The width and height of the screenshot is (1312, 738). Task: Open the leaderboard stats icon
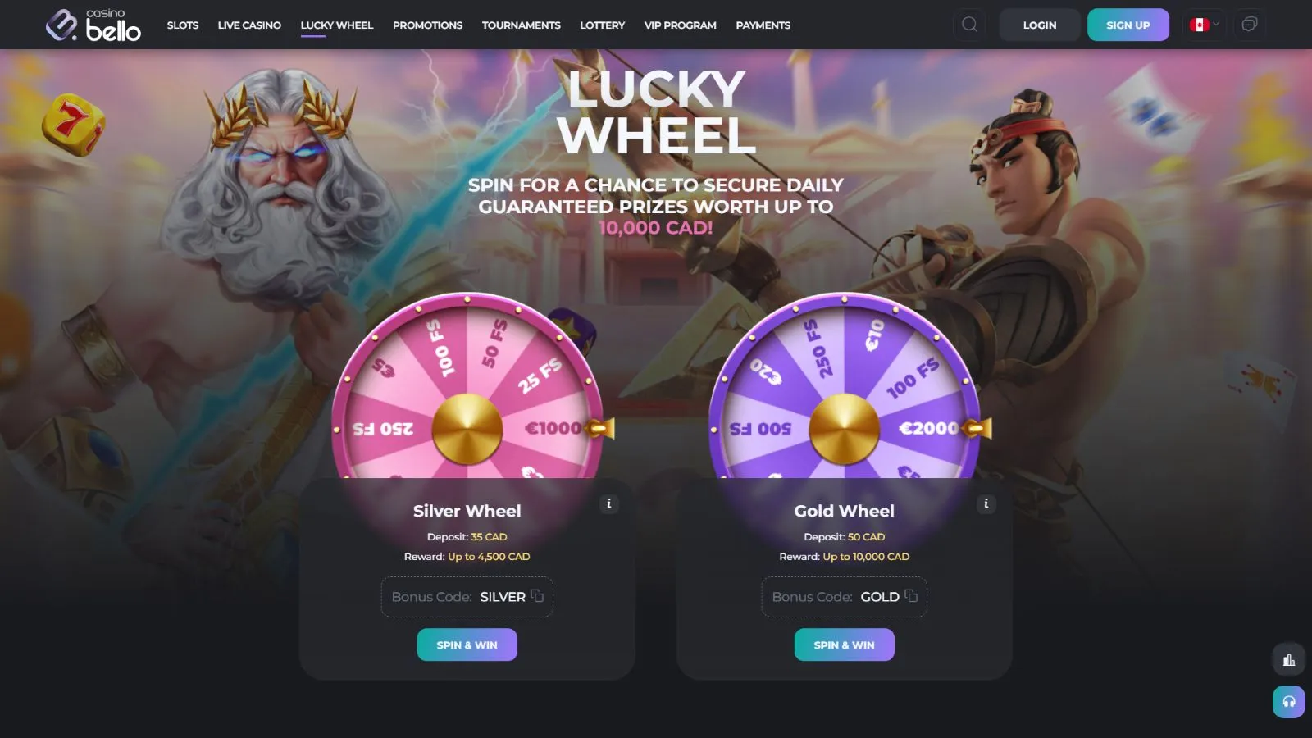pos(1289,660)
